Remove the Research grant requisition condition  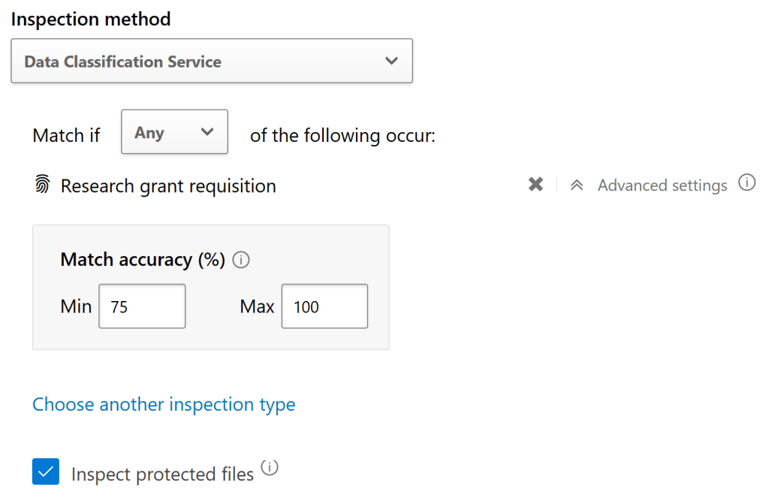(x=535, y=185)
